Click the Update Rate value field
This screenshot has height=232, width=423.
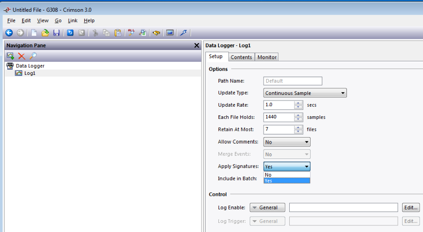(x=278, y=105)
